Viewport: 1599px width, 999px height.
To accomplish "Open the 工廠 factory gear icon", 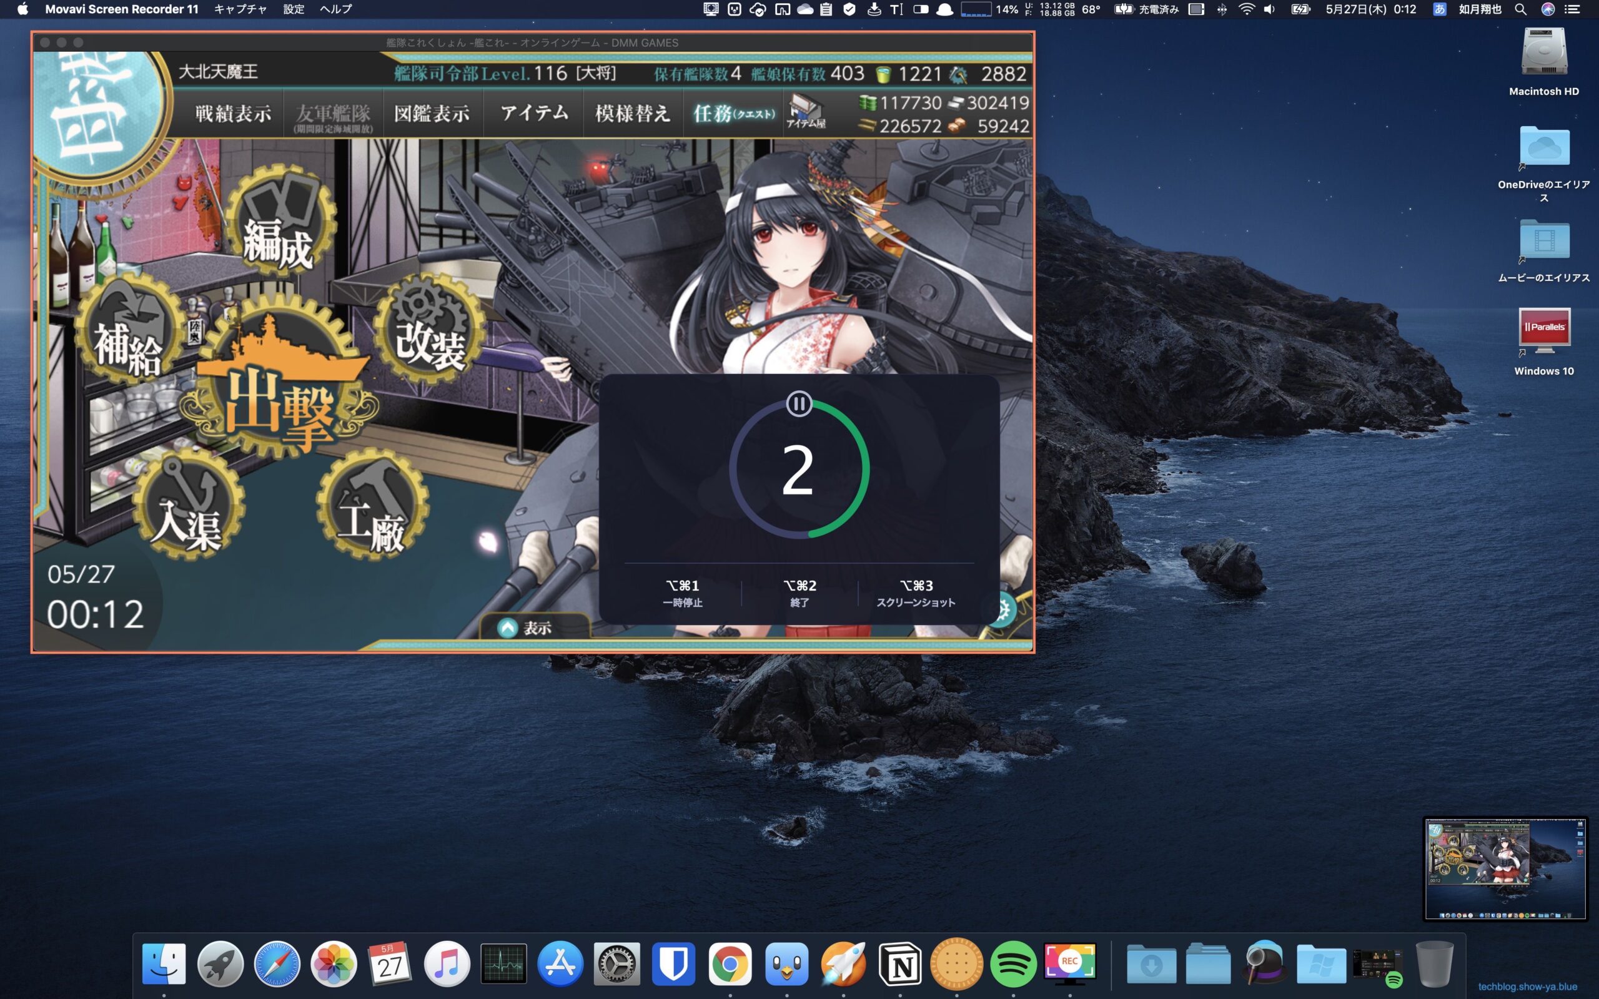I will coord(372,508).
